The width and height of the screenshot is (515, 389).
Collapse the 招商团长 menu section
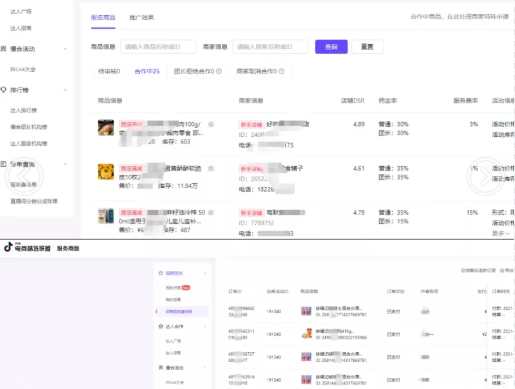click(205, 273)
